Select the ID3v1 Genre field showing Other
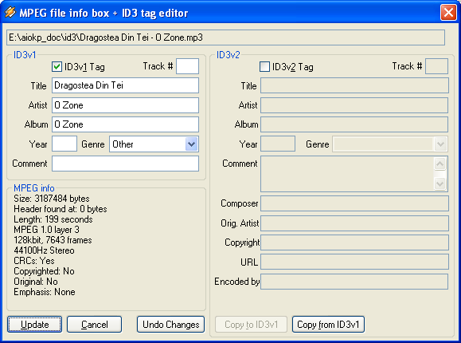 click(x=154, y=144)
